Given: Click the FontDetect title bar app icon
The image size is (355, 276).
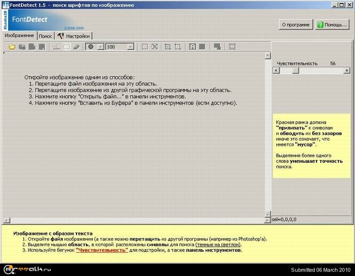Looking at the screenshot, I should (x=6, y=5).
